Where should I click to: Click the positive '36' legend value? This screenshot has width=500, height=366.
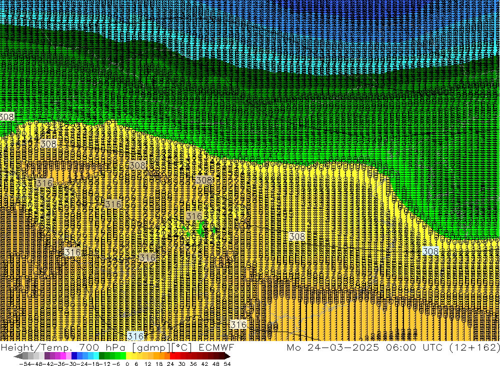tap(193, 364)
